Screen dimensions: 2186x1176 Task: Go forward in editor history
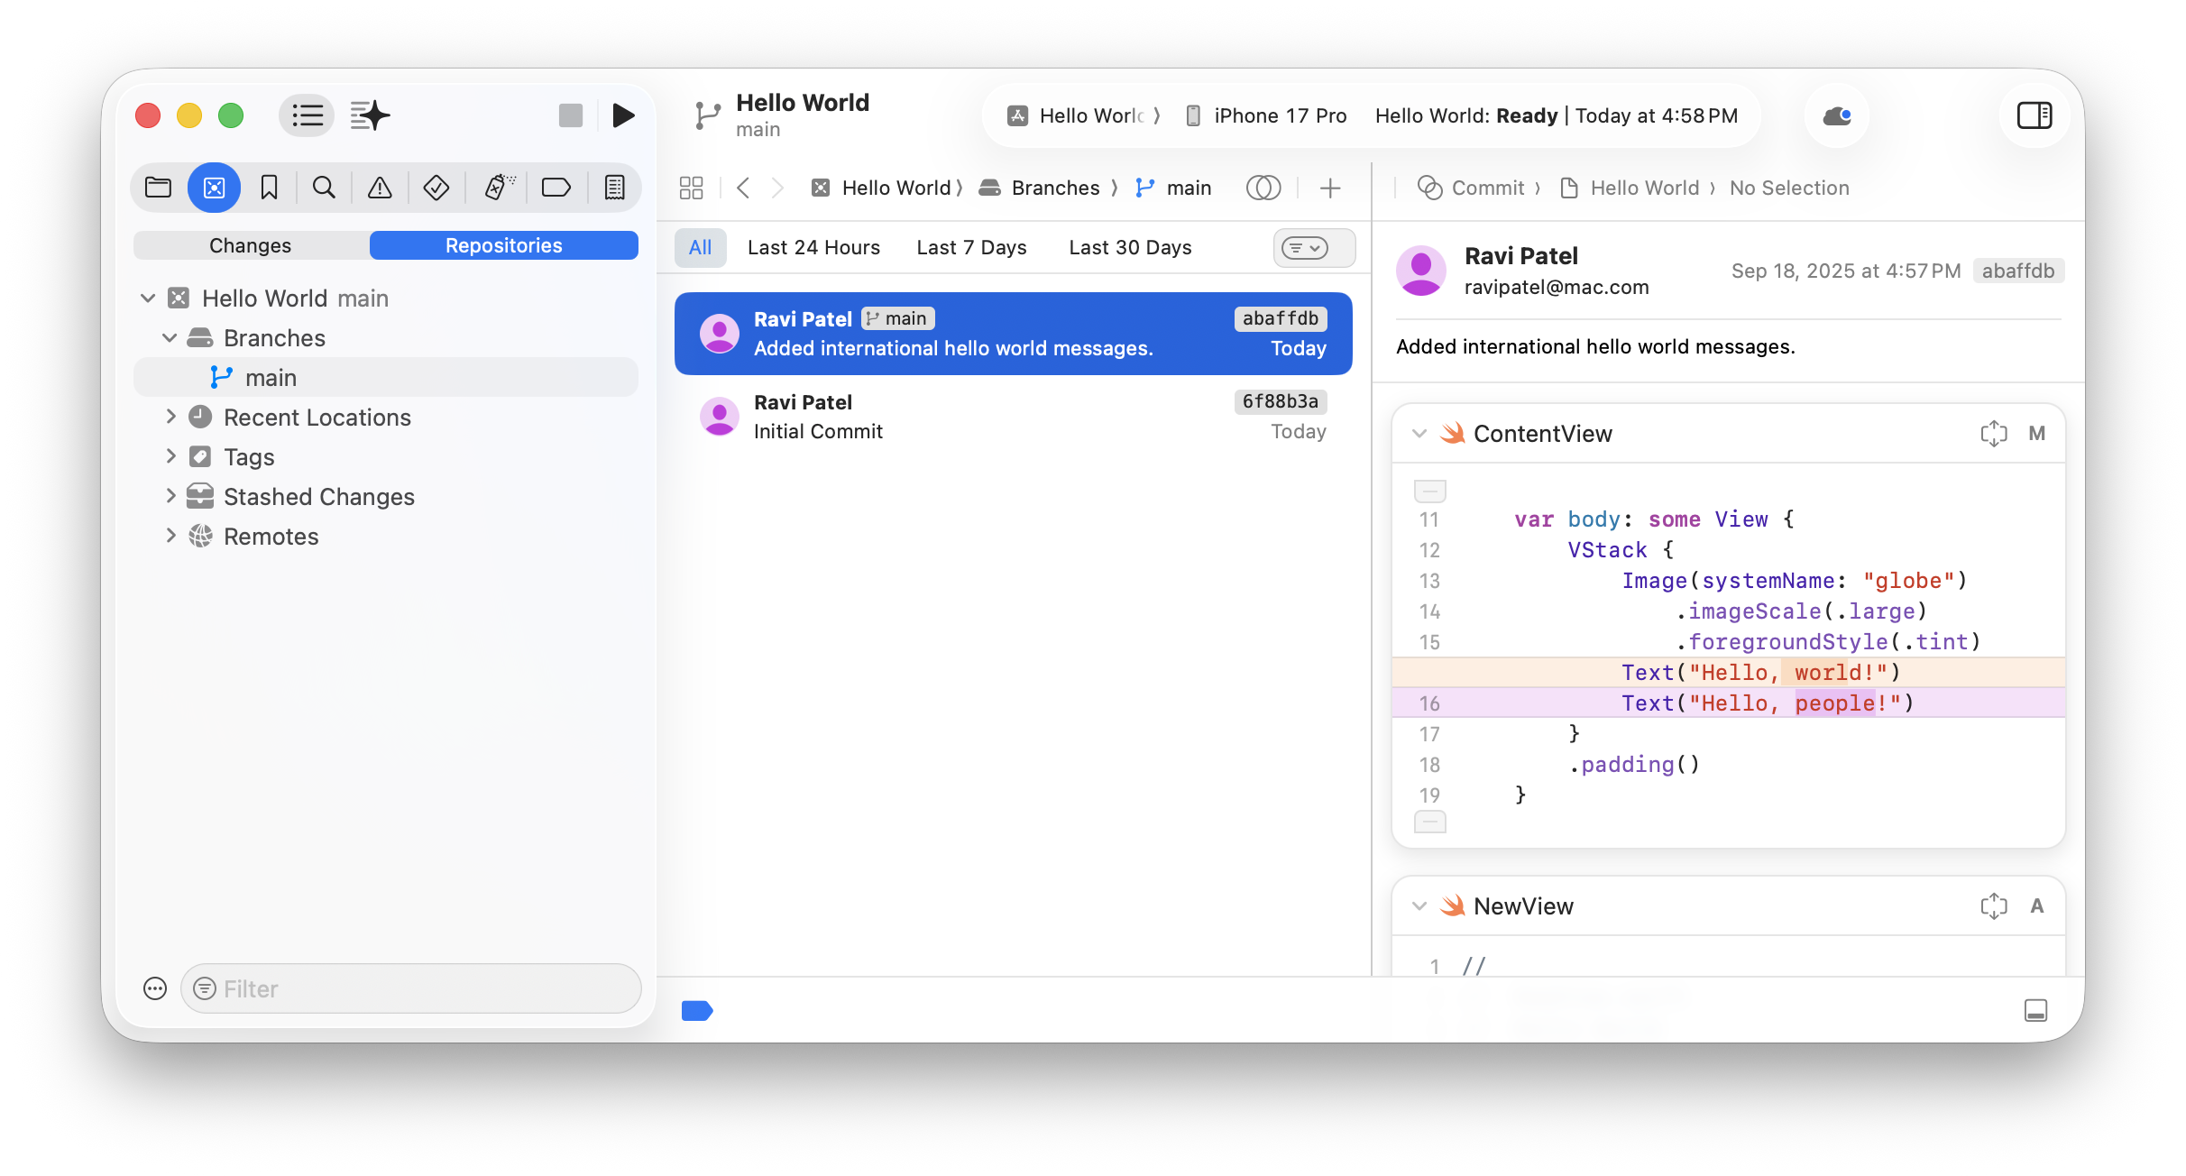click(777, 188)
